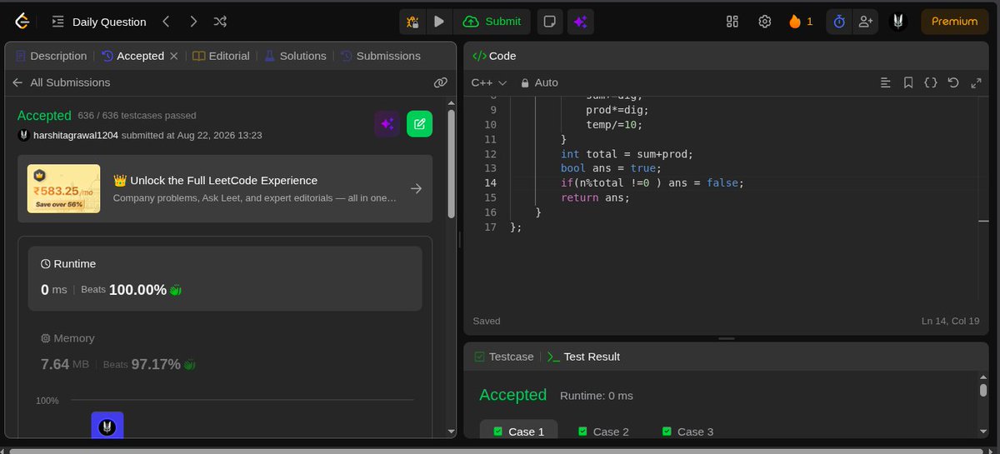Click the avatar marker on the runtime chart
This screenshot has width=1000, height=454.
click(107, 426)
